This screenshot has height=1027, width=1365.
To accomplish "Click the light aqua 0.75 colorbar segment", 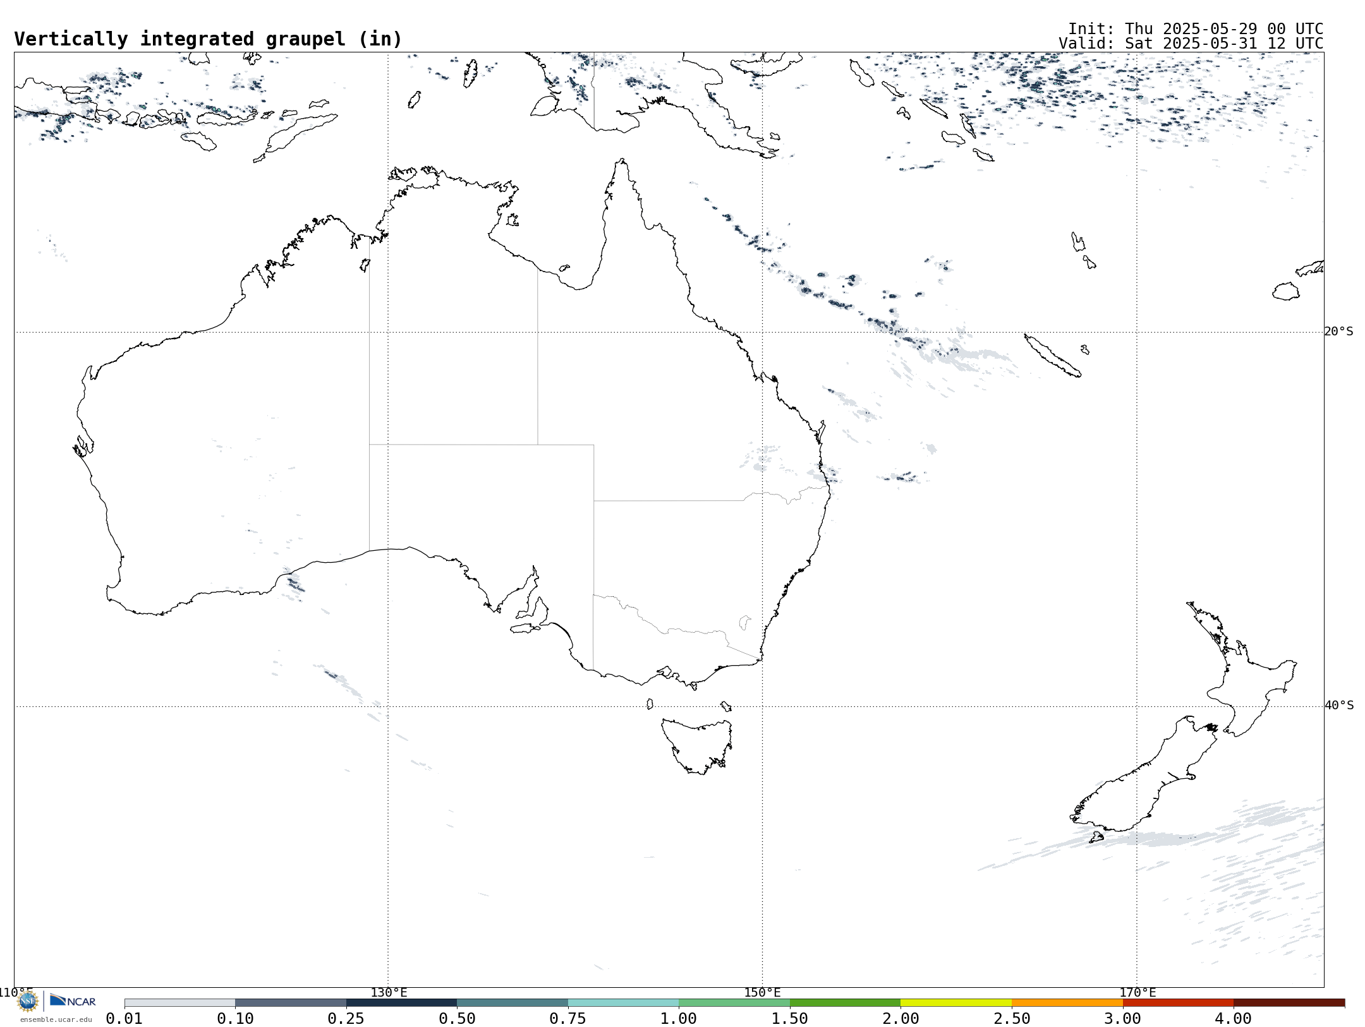I will (x=624, y=1003).
